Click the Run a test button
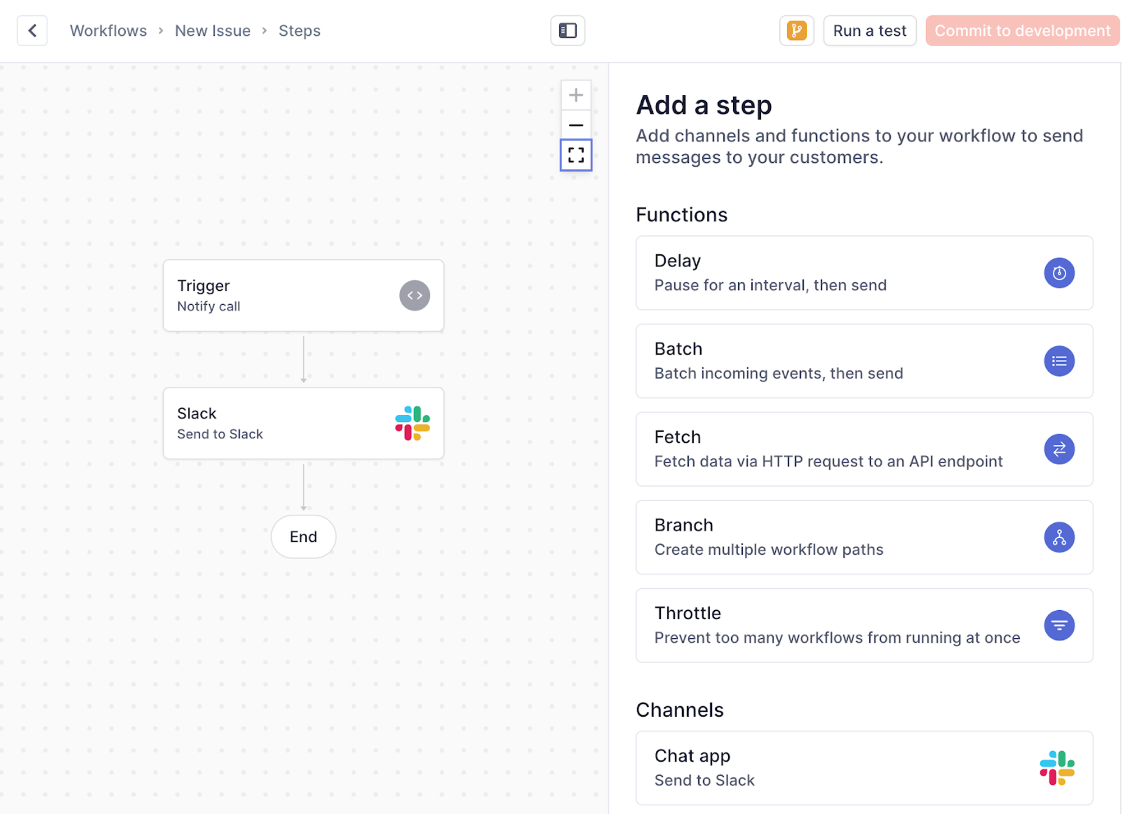Viewport: 1122px width, 814px height. (x=870, y=30)
